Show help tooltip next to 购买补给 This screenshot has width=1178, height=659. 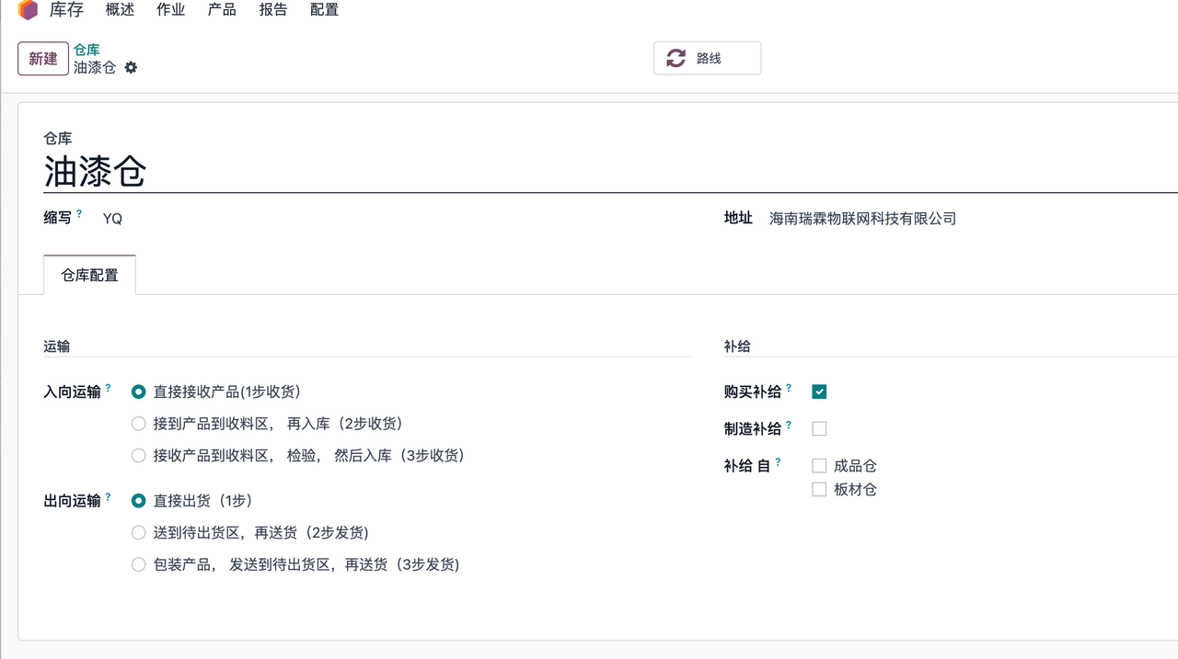(x=789, y=388)
